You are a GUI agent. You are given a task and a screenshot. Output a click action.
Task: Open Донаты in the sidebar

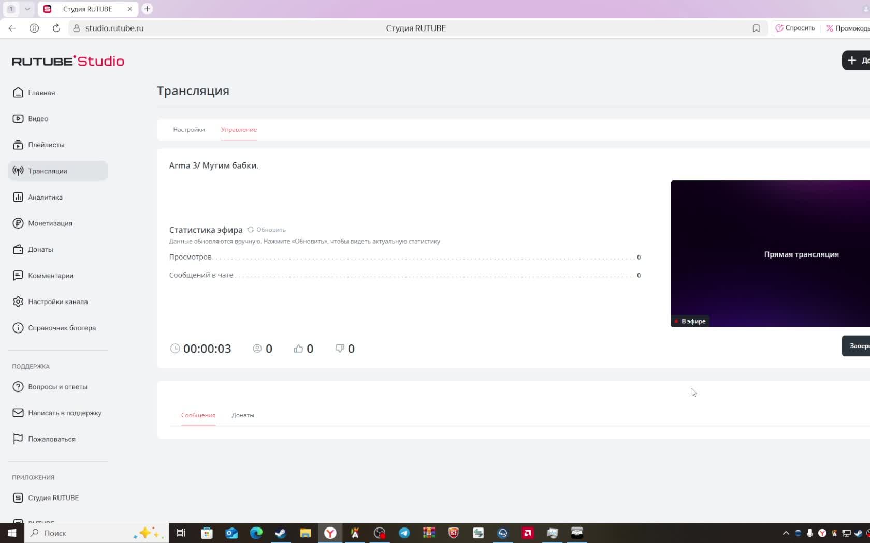pyautogui.click(x=40, y=249)
